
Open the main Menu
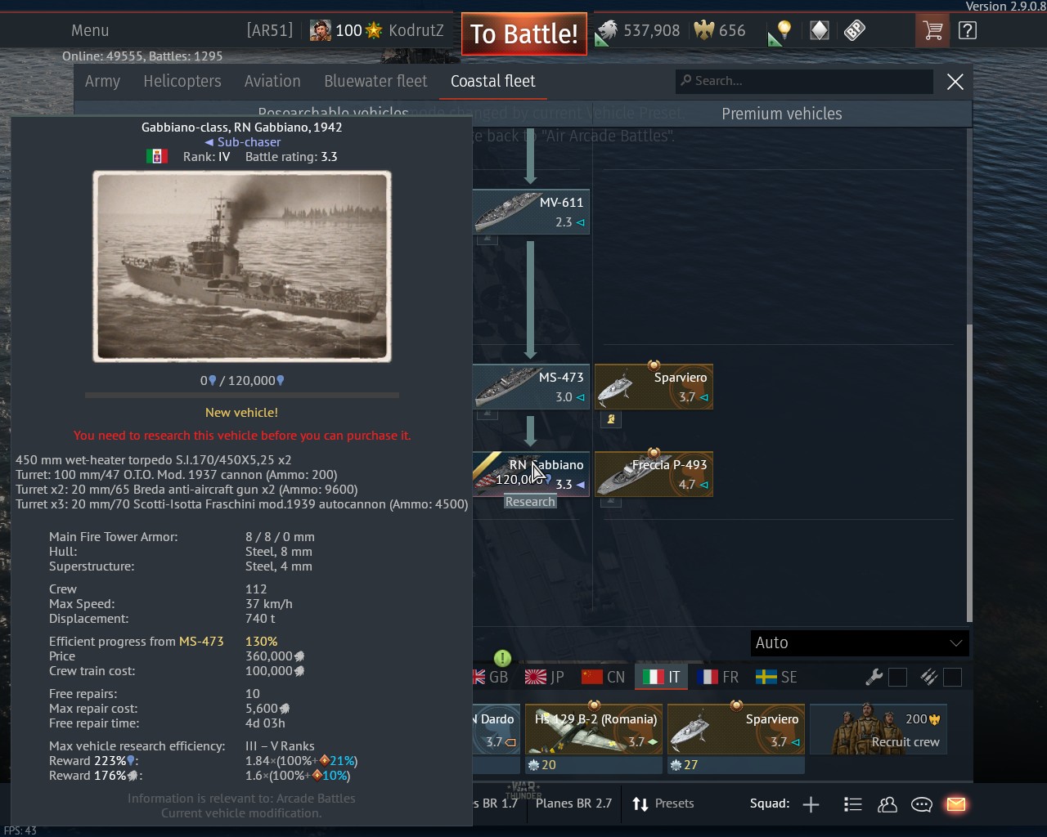90,31
